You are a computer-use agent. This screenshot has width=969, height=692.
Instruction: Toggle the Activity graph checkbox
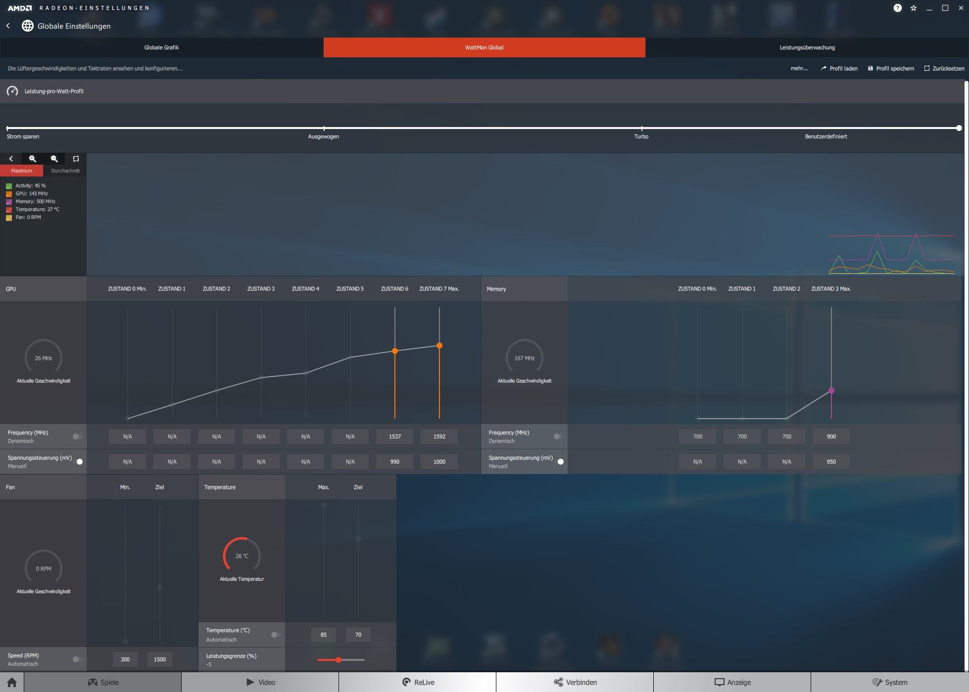pos(9,186)
